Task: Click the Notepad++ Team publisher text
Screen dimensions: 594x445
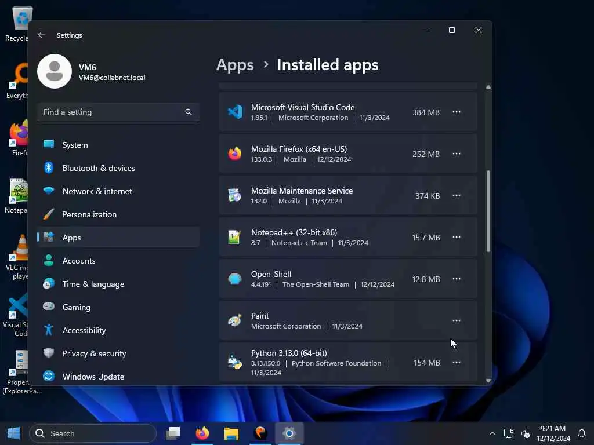Action: pyautogui.click(x=299, y=243)
